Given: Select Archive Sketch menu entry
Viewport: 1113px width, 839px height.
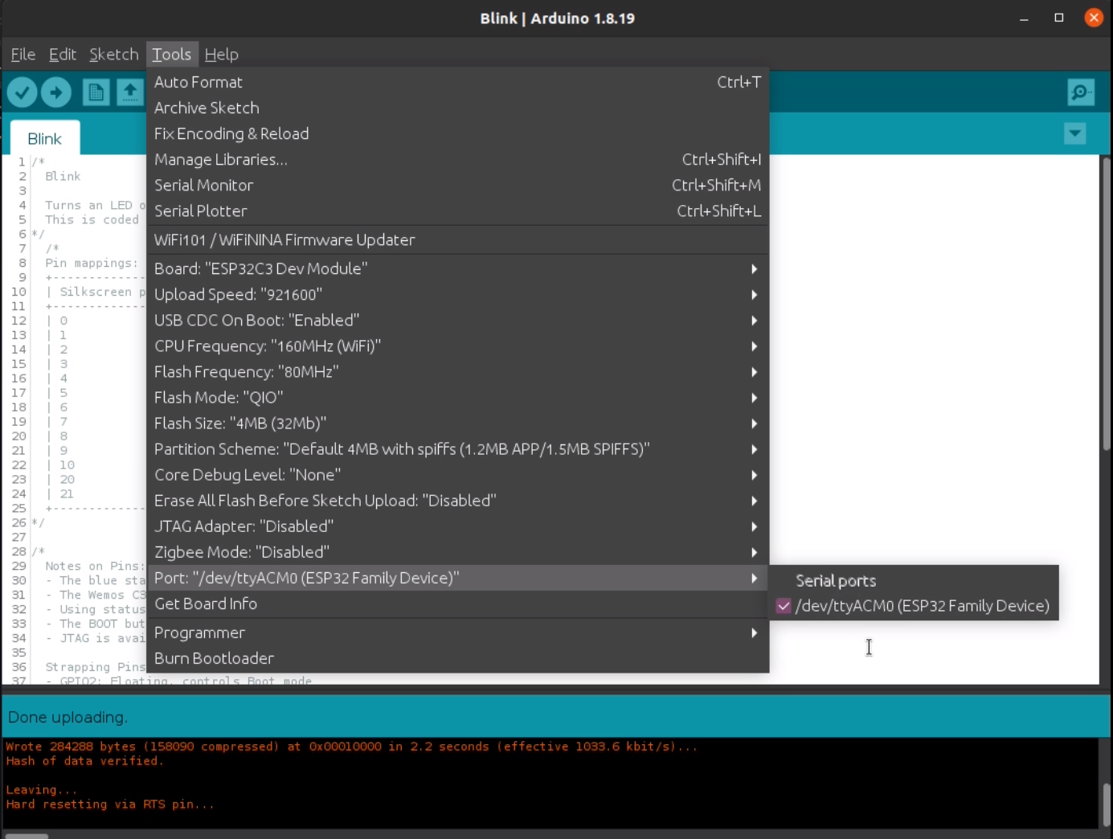Looking at the screenshot, I should point(457,108).
